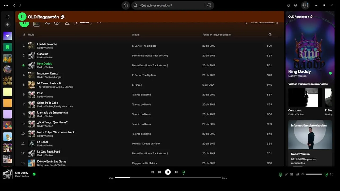Open the profile avatar menu

point(305,5)
